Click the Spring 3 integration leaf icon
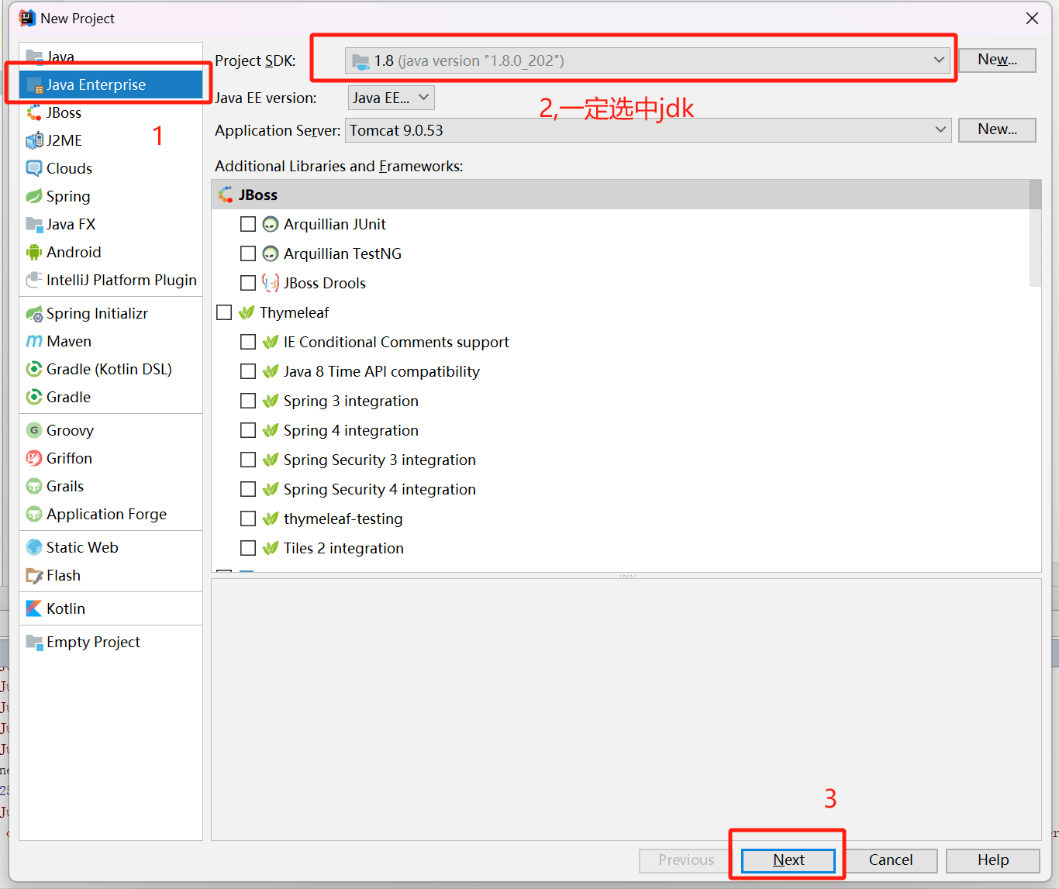 pos(271,401)
